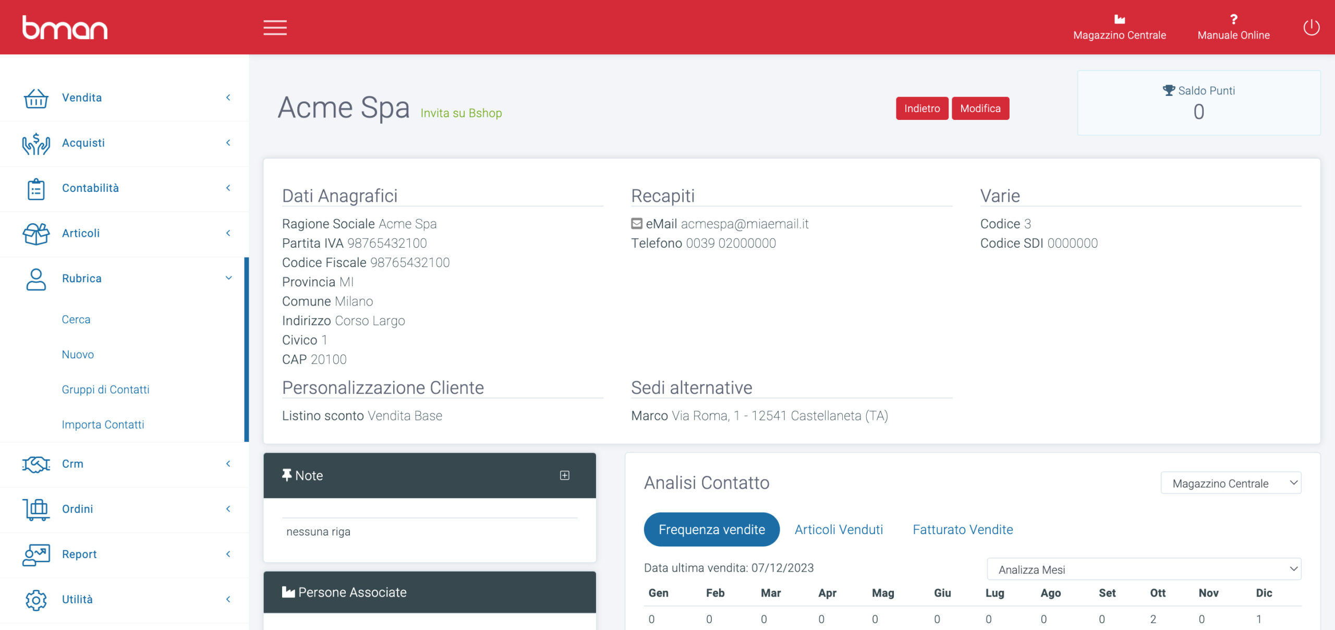Click the Indietro button
Screen dimensions: 1335x630
click(x=922, y=108)
